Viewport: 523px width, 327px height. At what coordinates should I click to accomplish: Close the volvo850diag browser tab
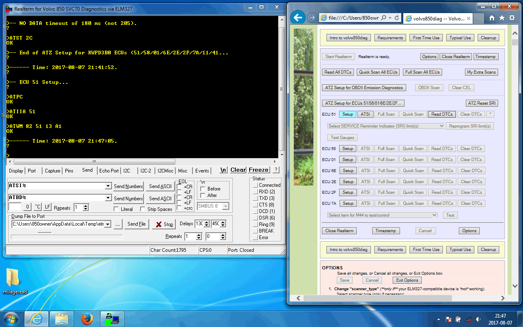pyautogui.click(x=469, y=18)
